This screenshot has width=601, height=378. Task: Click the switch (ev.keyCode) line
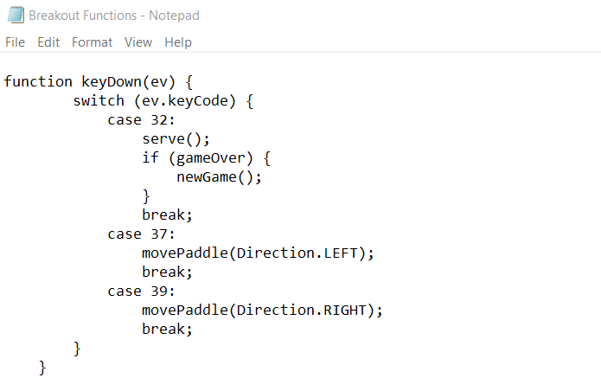(x=162, y=101)
